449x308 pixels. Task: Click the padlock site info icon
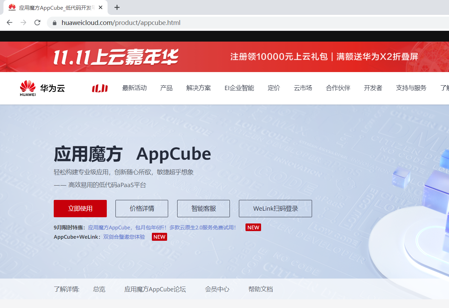tap(54, 23)
